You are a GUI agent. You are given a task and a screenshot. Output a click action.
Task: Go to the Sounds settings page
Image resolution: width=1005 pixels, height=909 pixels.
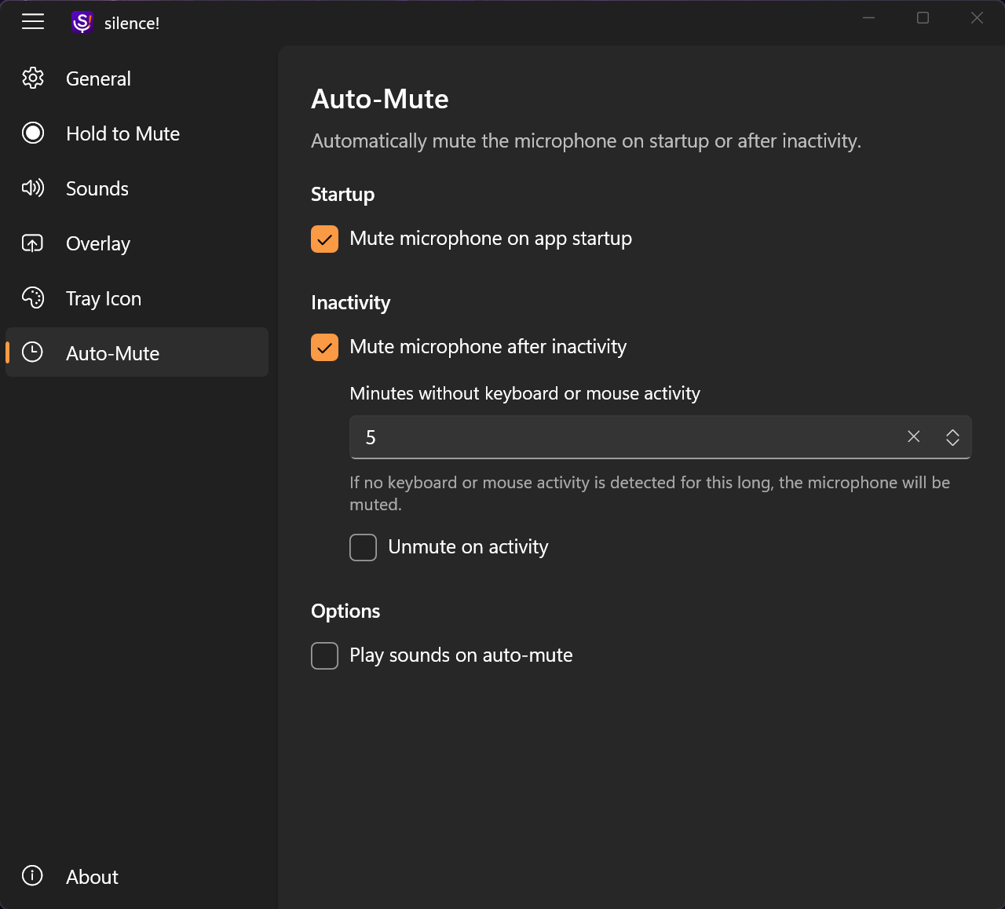click(97, 188)
